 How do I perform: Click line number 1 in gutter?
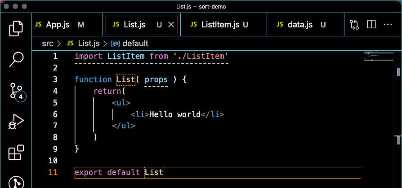click(x=55, y=56)
